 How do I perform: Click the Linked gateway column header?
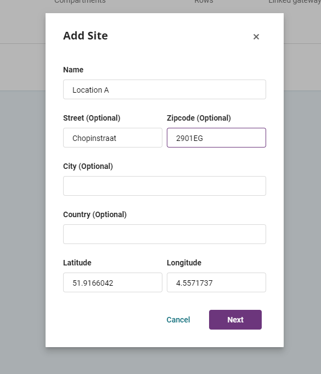[x=295, y=2]
